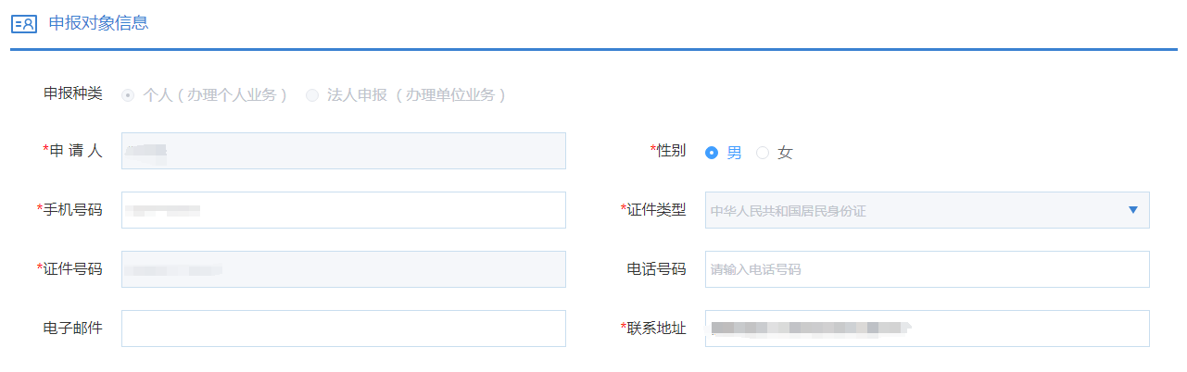Click the 申请人 name field

point(343,151)
